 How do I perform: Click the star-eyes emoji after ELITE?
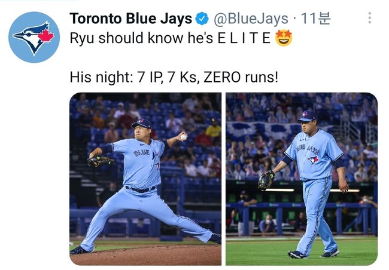pos(284,38)
